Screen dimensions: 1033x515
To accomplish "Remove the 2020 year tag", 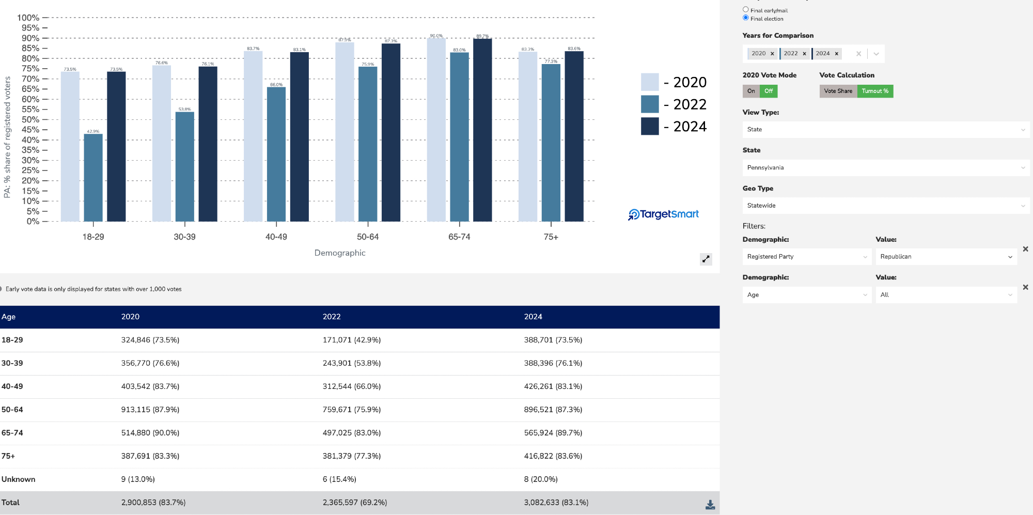I will [x=772, y=54].
